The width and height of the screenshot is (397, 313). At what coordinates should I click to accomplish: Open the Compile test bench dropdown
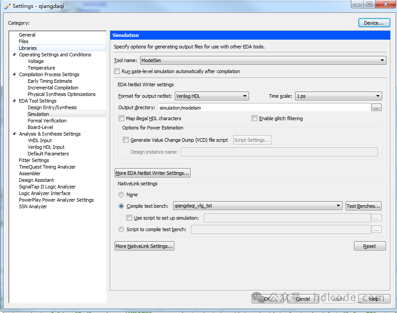[257, 206]
